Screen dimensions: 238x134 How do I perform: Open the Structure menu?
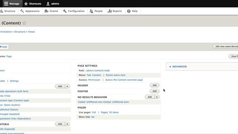coord(8,11)
